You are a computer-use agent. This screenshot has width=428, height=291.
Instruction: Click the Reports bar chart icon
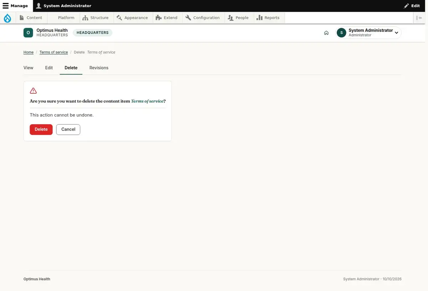pyautogui.click(x=260, y=18)
